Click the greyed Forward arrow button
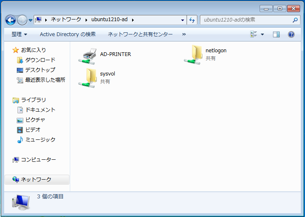Image resolution: width=305 pixels, height=217 pixels. click(x=22, y=20)
